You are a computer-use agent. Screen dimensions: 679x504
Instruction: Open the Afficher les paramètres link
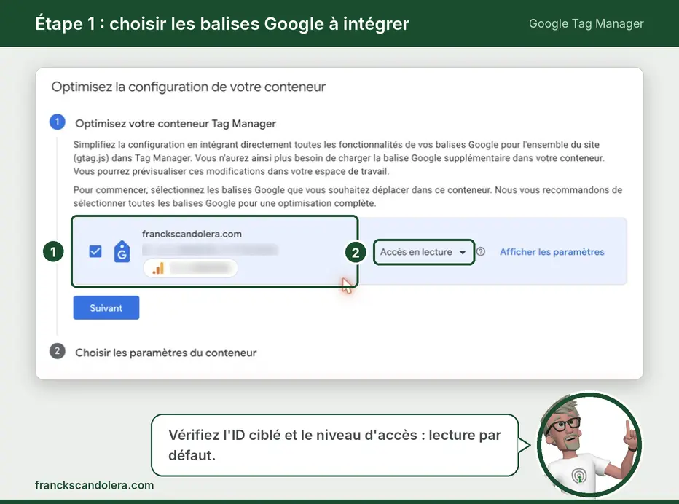[552, 252]
